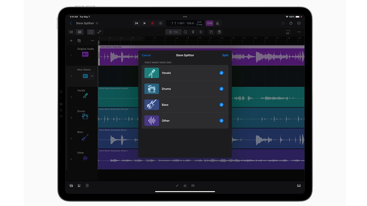Screen dimensions: 367x206
Task: Open the Plug-ins dial button
Action: [x=185, y=186]
